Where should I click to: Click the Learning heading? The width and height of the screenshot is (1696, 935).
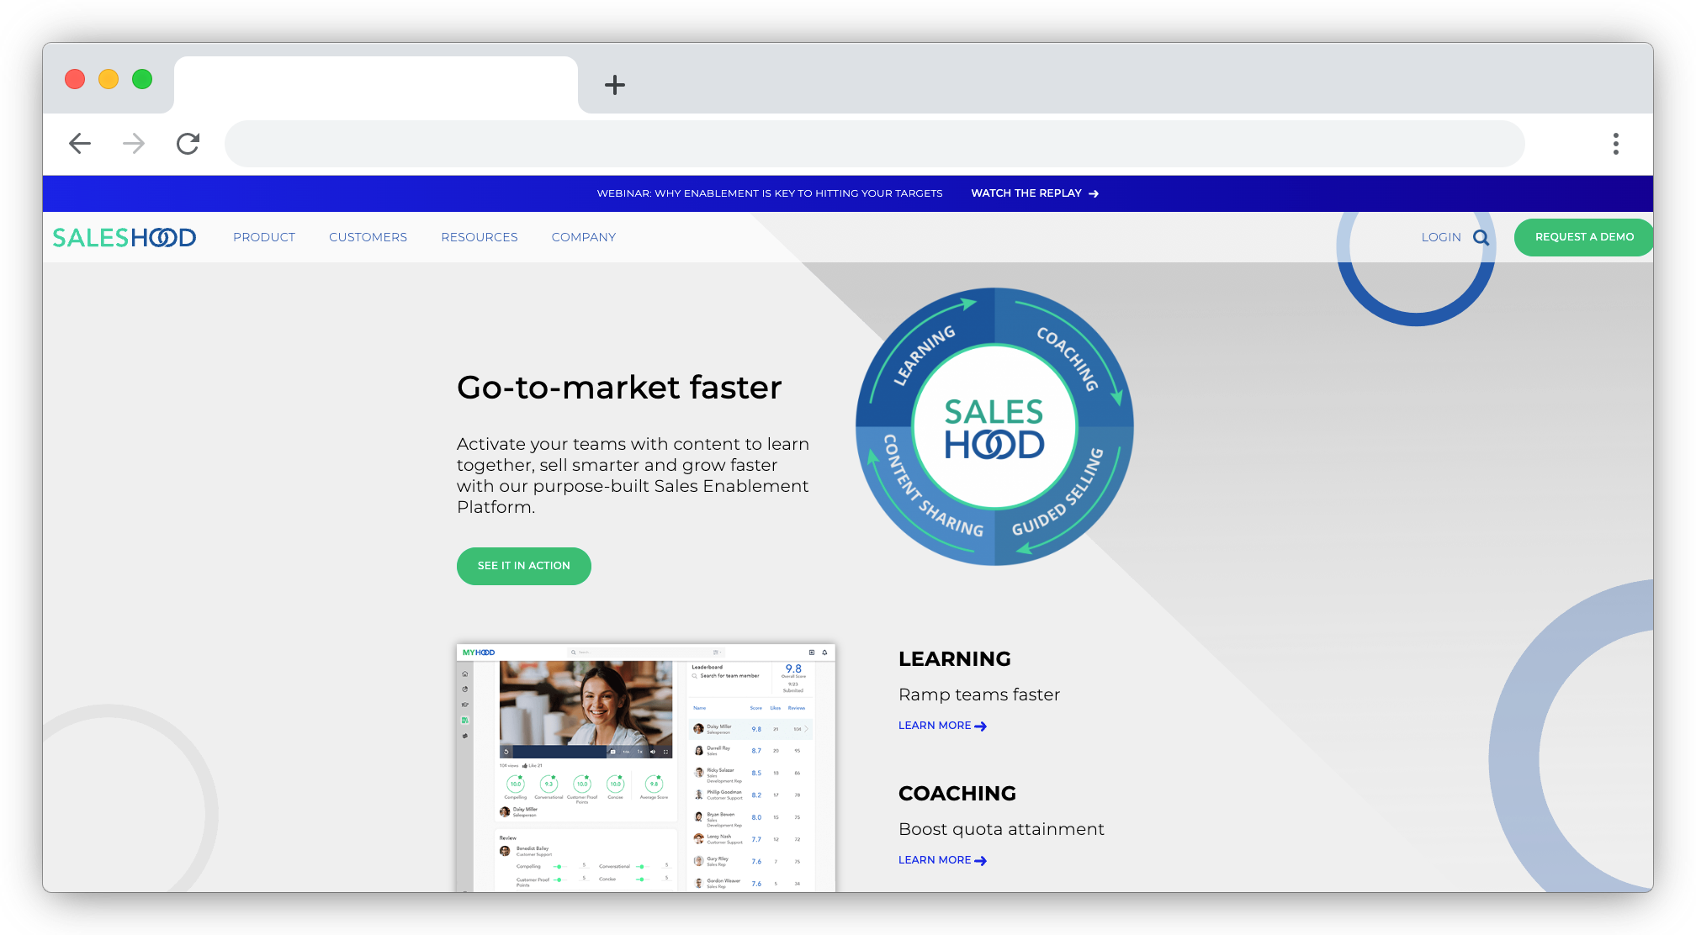pos(955,659)
